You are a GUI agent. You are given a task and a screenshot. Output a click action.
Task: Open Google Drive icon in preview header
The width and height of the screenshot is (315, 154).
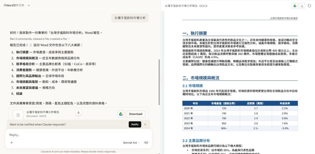295,6
